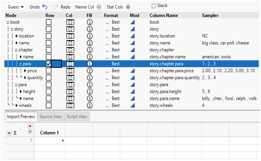Click the Column Name header
The height and width of the screenshot is (161, 261).
(164, 15)
